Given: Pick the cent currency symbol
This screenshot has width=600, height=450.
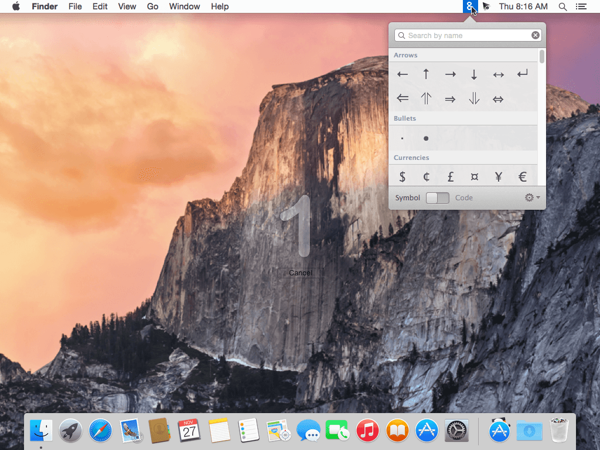Looking at the screenshot, I should tap(427, 177).
